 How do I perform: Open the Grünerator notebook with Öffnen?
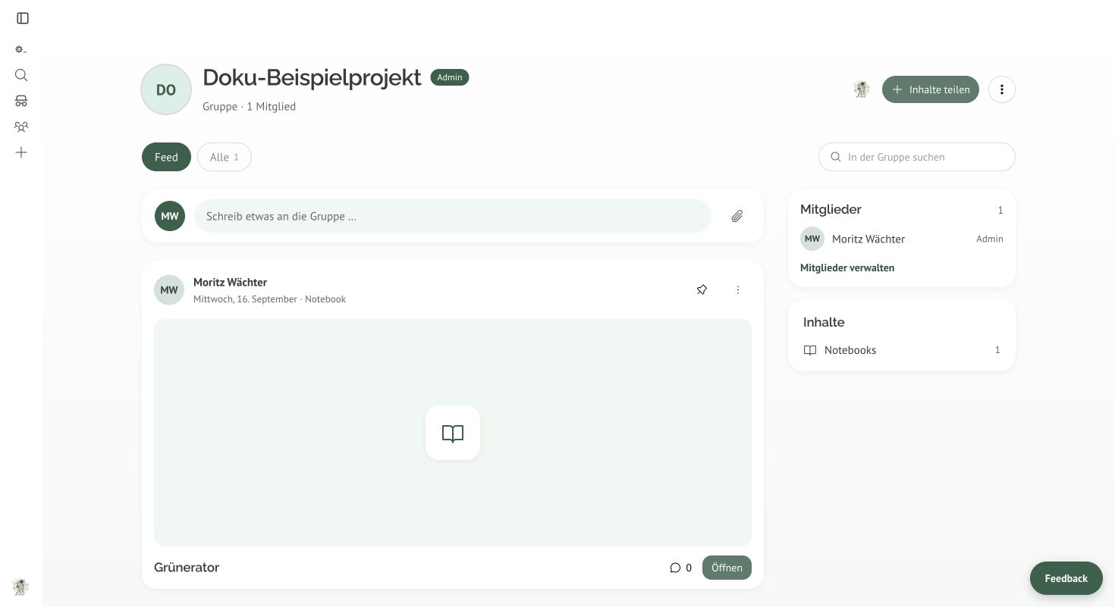[727, 568]
